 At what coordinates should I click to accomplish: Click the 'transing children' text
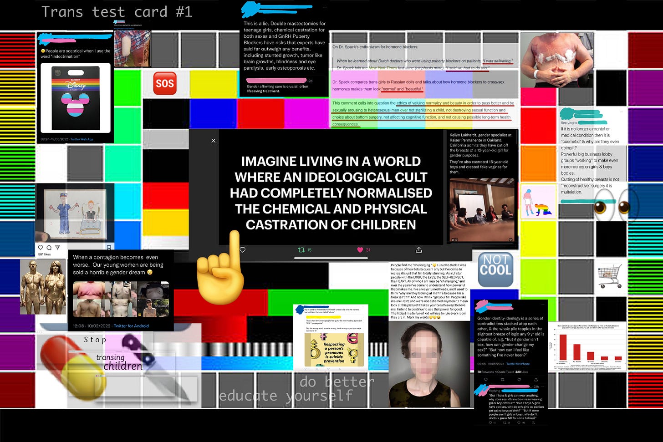pyautogui.click(x=119, y=362)
